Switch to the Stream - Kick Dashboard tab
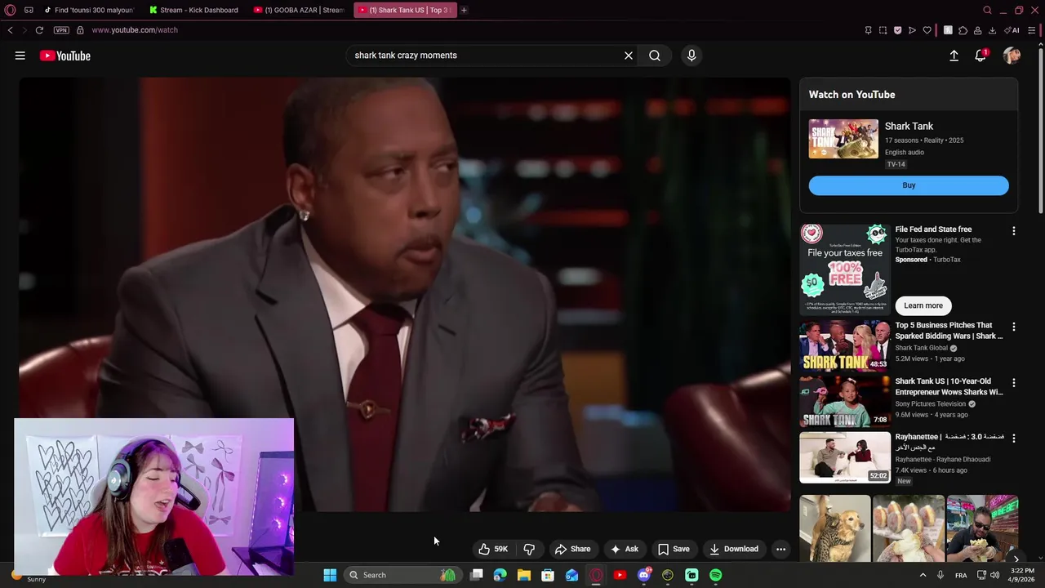Viewport: 1045px width, 588px height. (x=194, y=10)
